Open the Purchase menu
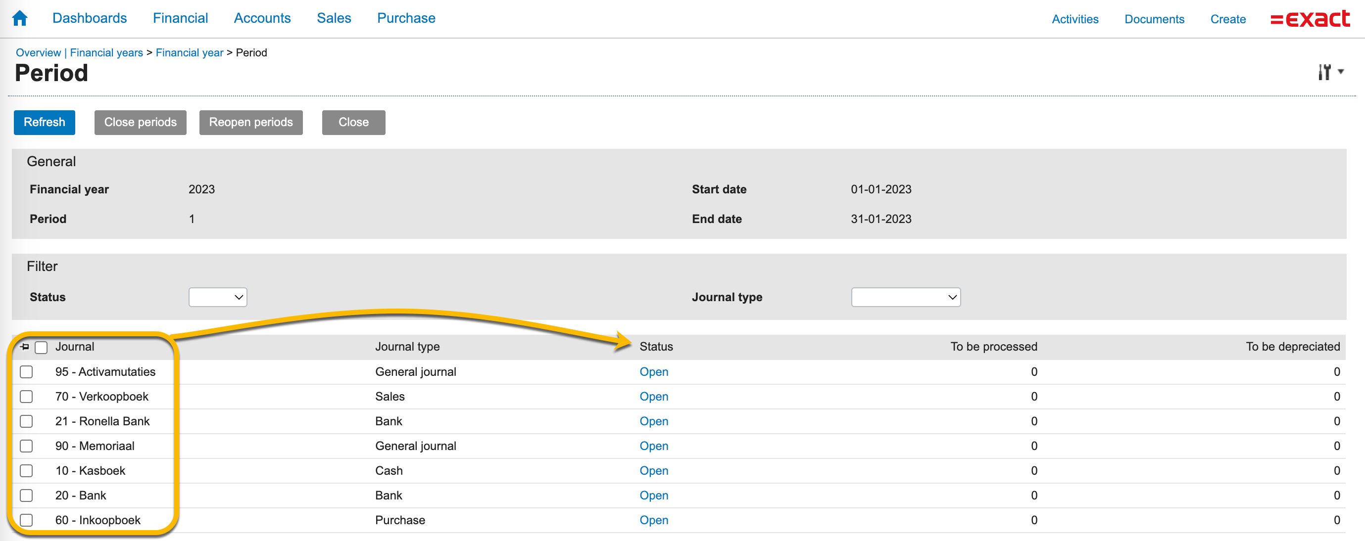Screen dimensions: 1365x541 tap(406, 18)
